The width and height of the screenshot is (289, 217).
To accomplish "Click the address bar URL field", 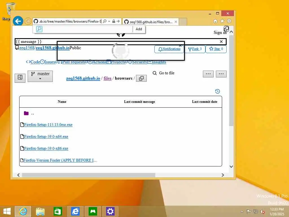I will pyautogui.click(x=70, y=21).
